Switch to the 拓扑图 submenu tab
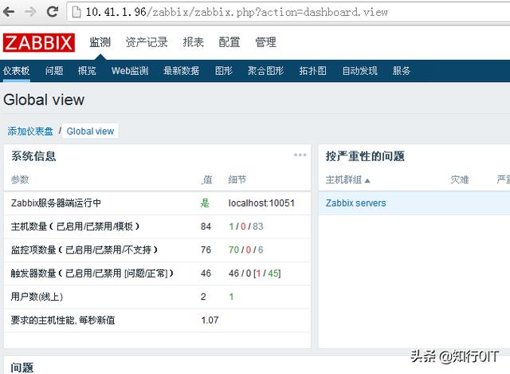Screen dimensions: 510x374 312,71
